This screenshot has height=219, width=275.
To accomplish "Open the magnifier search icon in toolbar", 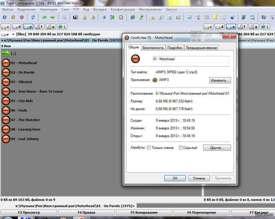I will tap(64, 17).
